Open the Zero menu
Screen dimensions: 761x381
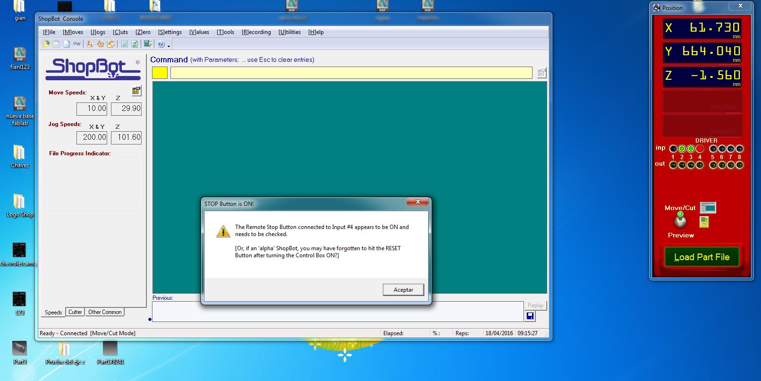143,32
